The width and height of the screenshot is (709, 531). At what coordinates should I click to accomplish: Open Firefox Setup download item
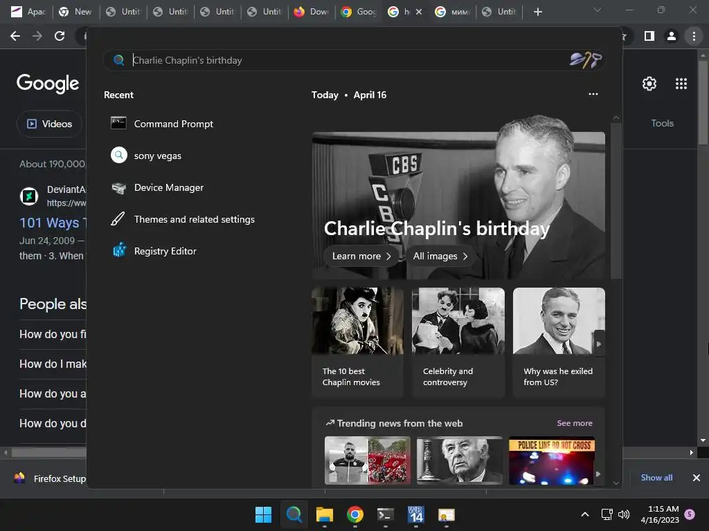tap(50, 478)
